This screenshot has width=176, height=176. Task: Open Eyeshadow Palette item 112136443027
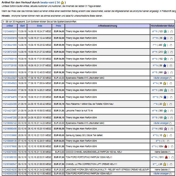pos(10,78)
